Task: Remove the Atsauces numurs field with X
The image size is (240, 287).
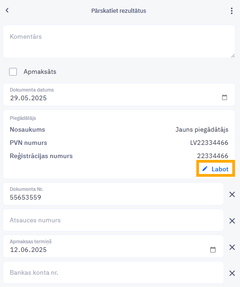Action: click(x=232, y=221)
